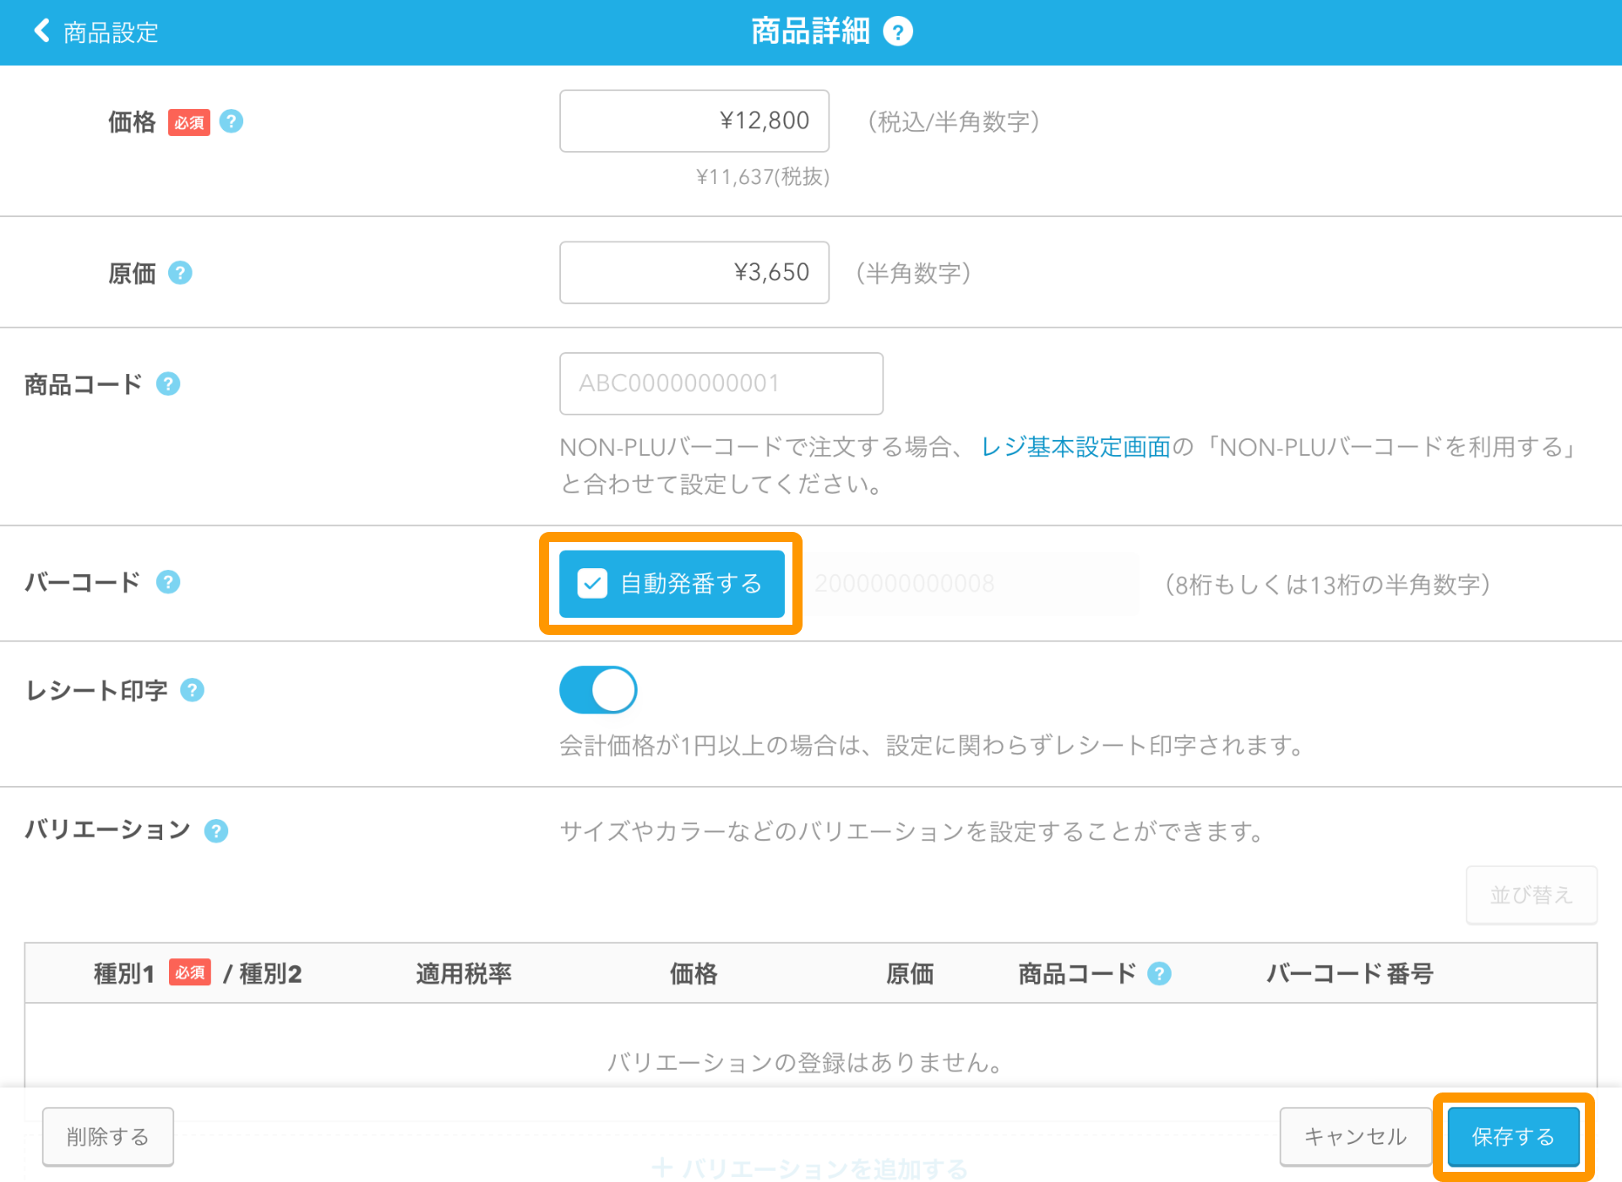Go back to 商品設定 screen
Viewport: 1622px width, 1182px height.
95,32
